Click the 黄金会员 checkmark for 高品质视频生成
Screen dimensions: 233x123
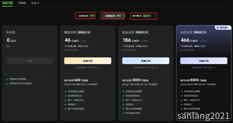(65, 96)
